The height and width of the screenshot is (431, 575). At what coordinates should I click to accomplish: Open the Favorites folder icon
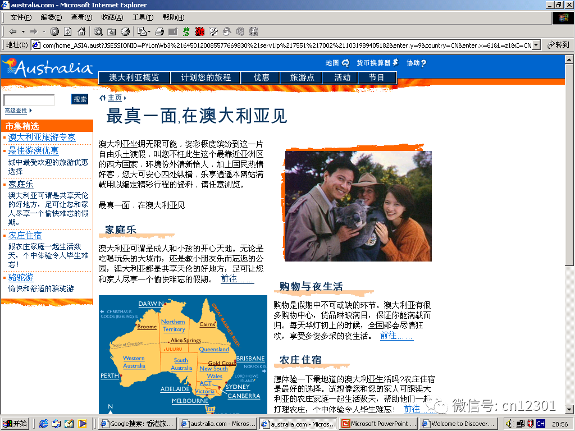(x=112, y=32)
